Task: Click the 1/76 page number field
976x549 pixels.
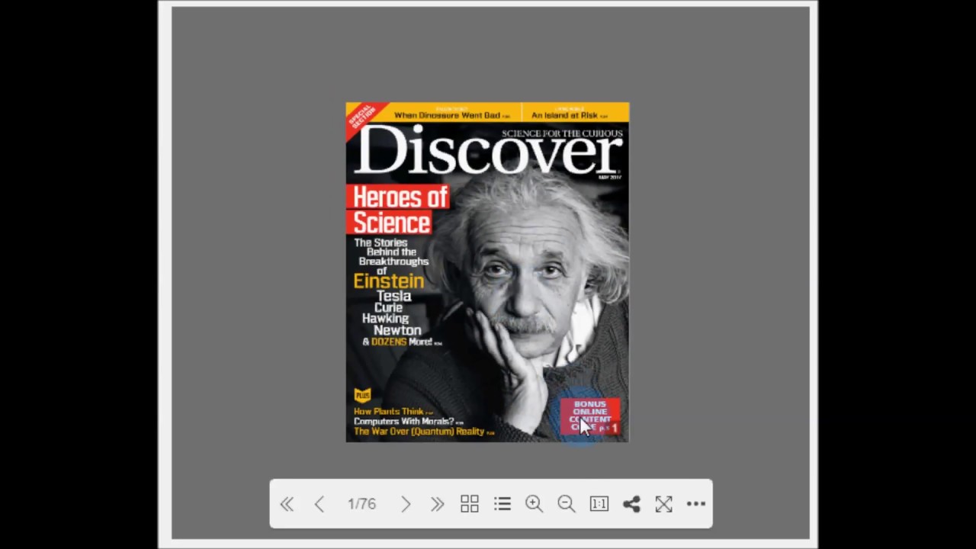Action: tap(362, 504)
